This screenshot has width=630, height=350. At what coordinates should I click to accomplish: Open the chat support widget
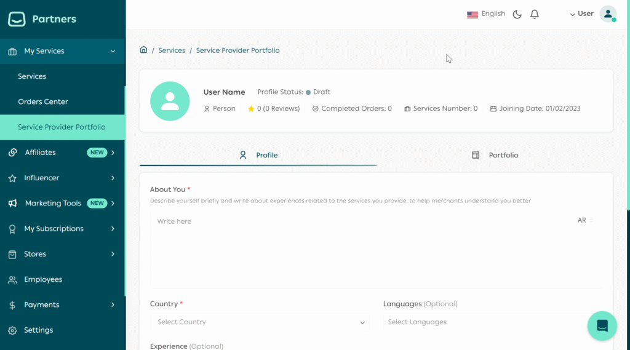[602, 326]
